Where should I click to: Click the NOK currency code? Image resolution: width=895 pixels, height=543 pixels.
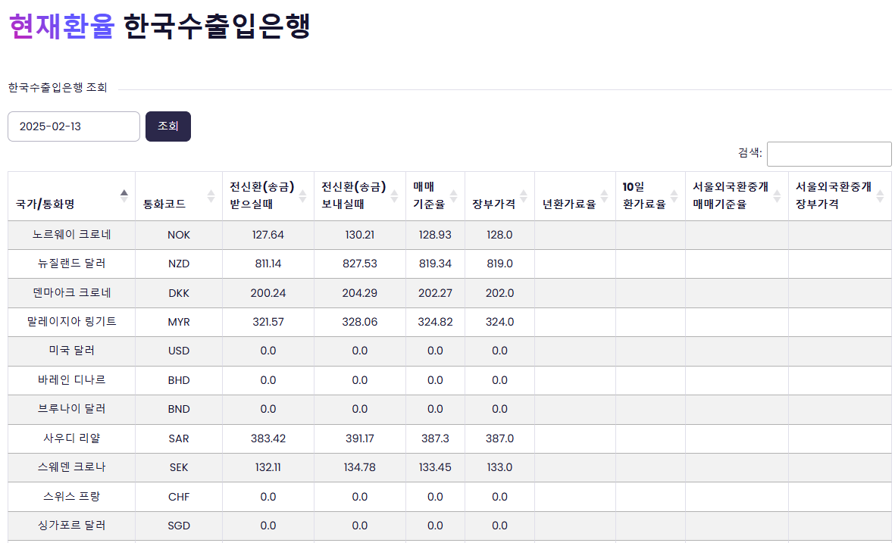[x=179, y=235]
